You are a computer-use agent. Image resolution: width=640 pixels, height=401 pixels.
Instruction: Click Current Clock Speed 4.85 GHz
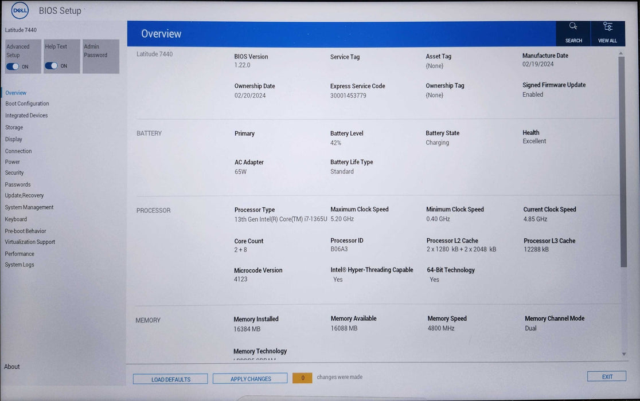pyautogui.click(x=535, y=219)
